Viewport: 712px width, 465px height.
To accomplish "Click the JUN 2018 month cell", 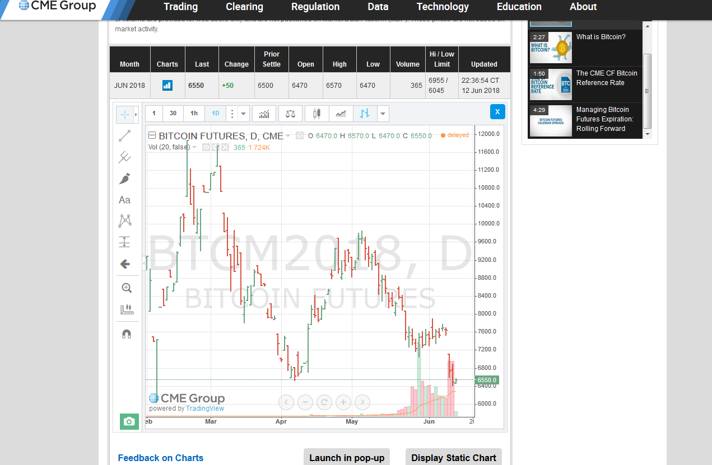I will point(129,86).
